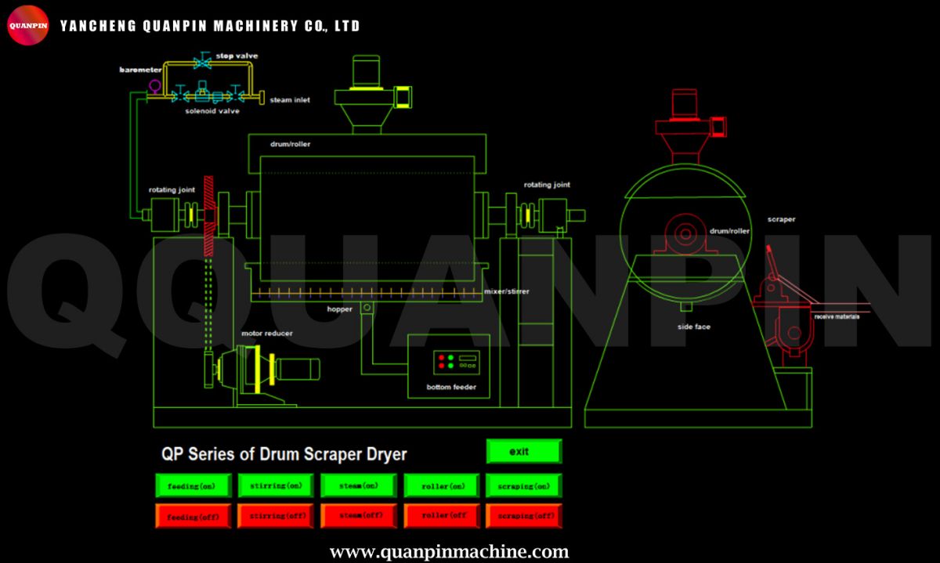Screen dimensions: 940x563
Task: Shut off steam with steam(off)
Action: (x=359, y=516)
